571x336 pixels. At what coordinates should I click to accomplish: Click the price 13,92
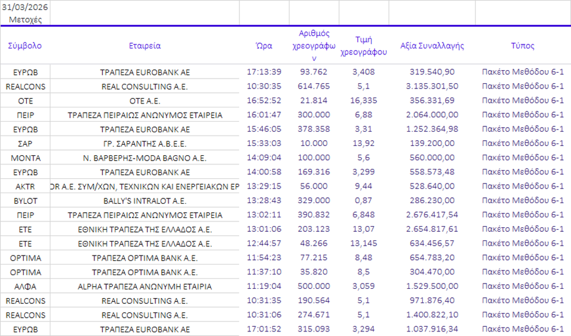[363, 143]
